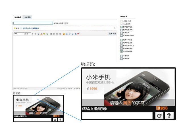
Task: Click the insert image toolbar icon
Action: 67,34
